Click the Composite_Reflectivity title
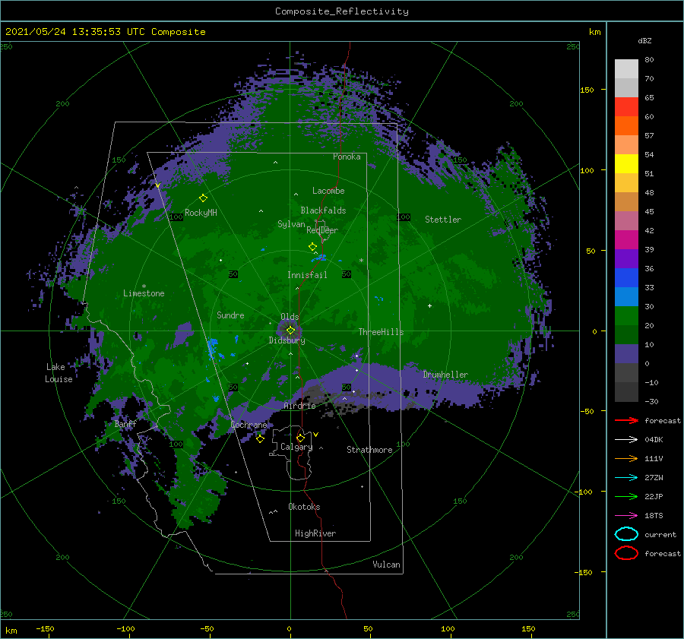Image resolution: width=684 pixels, height=639 pixels. (342, 11)
